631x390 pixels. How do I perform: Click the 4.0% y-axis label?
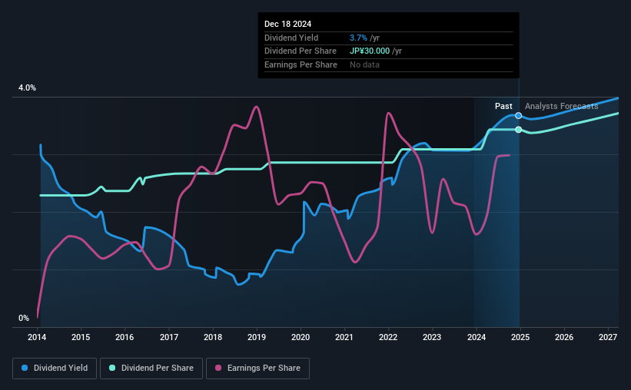pos(27,88)
